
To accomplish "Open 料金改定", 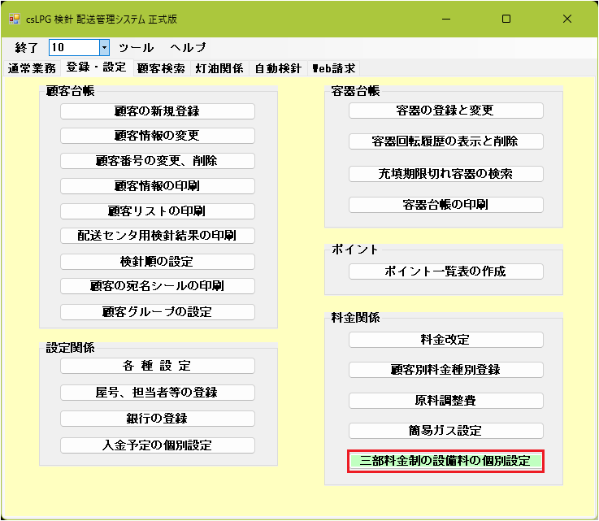I will [446, 340].
